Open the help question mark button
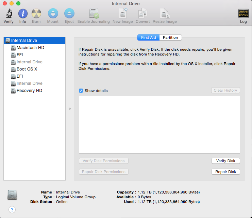Viewport: 252px width, 218px height. [x=12, y=209]
